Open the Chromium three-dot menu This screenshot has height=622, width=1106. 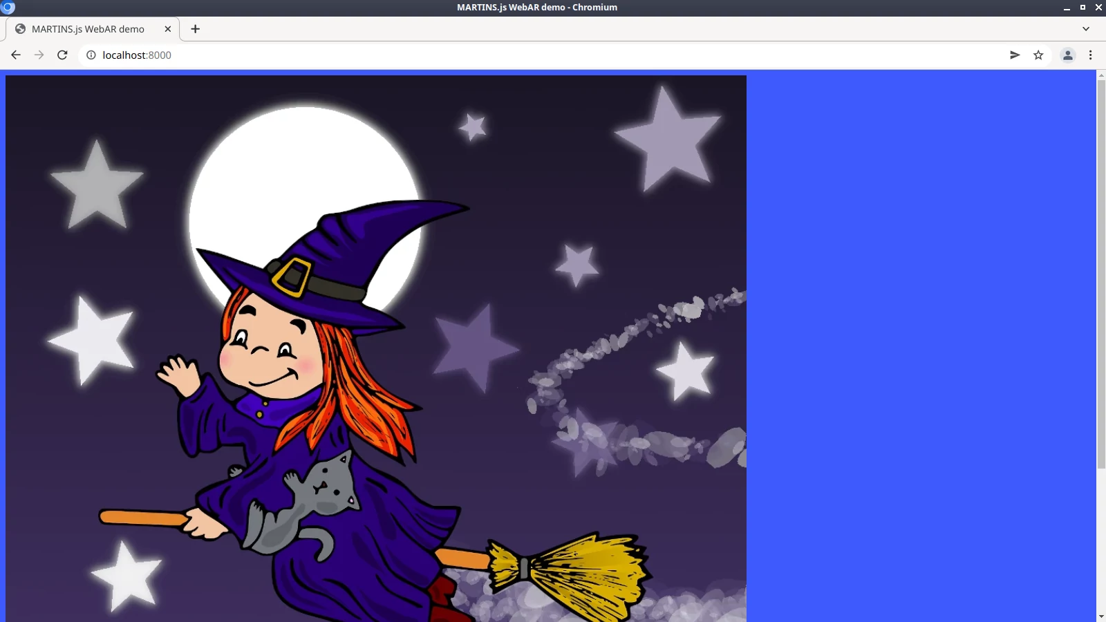pos(1090,55)
